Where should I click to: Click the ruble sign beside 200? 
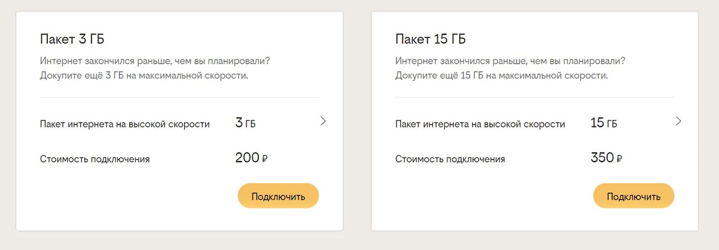265,159
